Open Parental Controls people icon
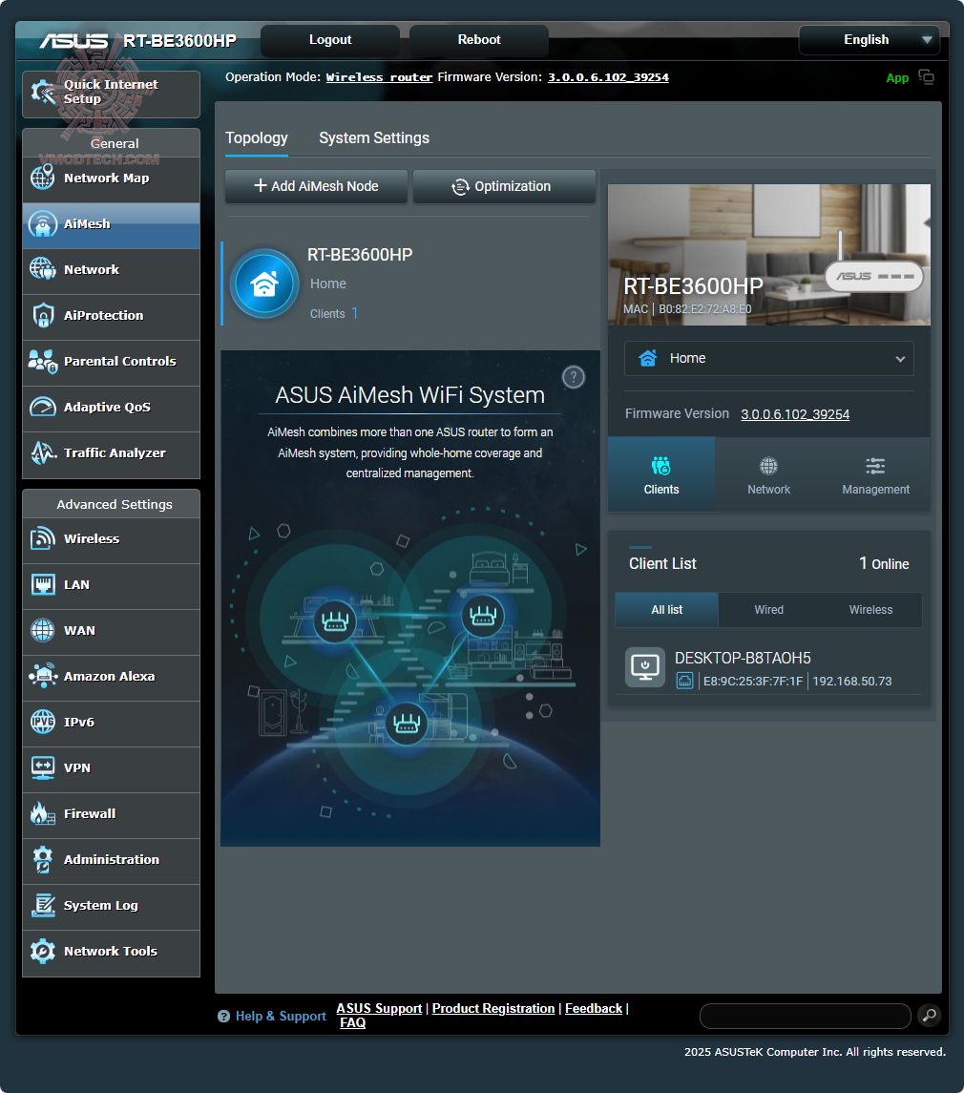The height and width of the screenshot is (1093, 964). [43, 361]
